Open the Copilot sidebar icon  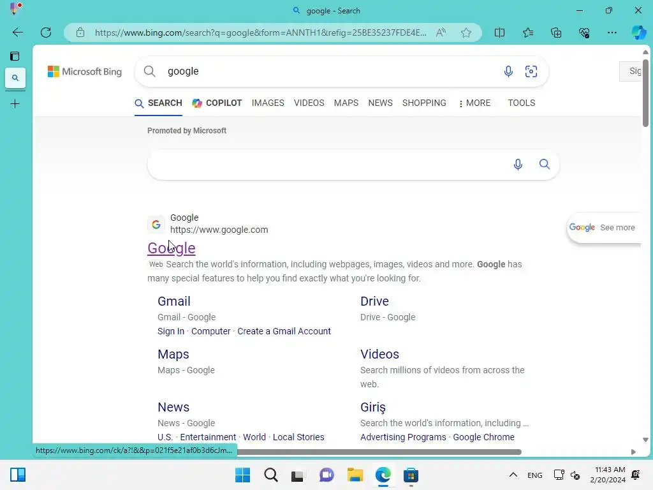[x=639, y=33]
